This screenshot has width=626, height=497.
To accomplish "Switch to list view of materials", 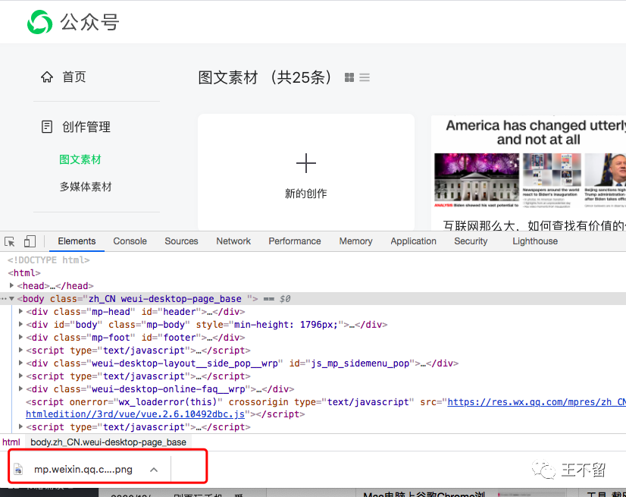I will (x=365, y=77).
